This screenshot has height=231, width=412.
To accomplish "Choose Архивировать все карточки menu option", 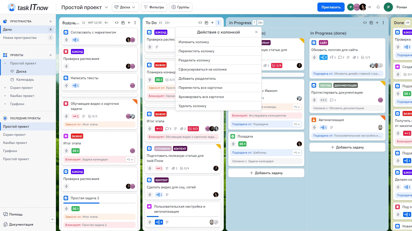I will pyautogui.click(x=201, y=97).
